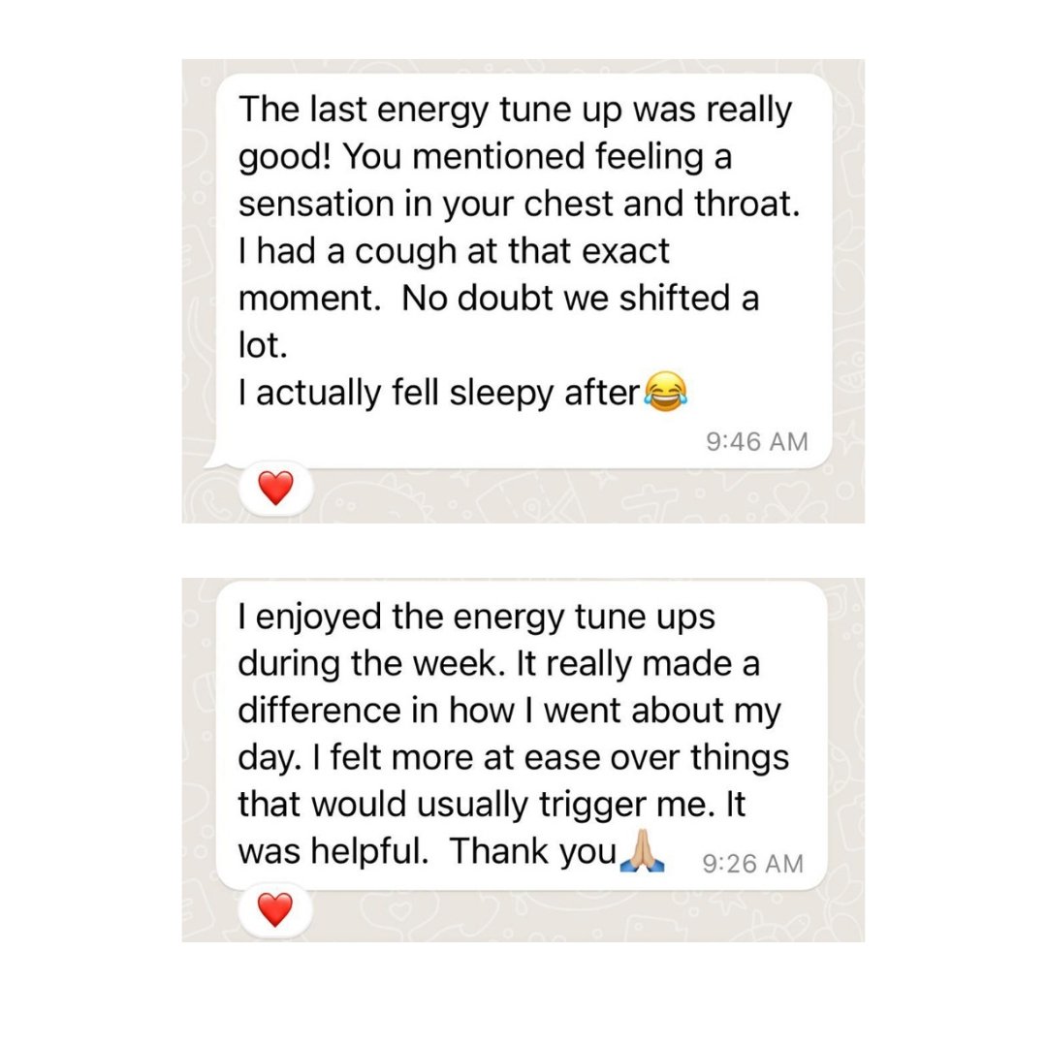Screen dimensions: 1047x1047
Task: Click 'I had a cough at that exact'
Action: (x=454, y=251)
